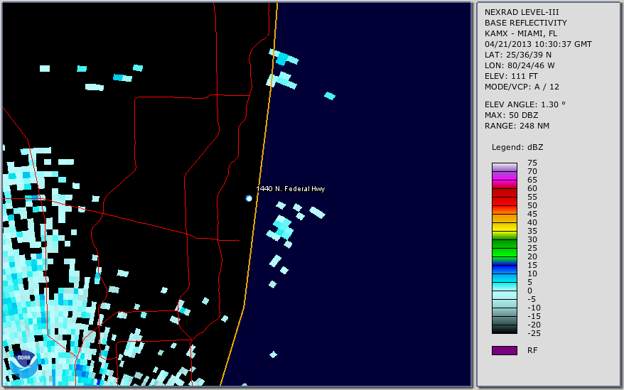The height and width of the screenshot is (390, 624).
Task: Click the 75 dBZ legend value
Action: (x=532, y=163)
